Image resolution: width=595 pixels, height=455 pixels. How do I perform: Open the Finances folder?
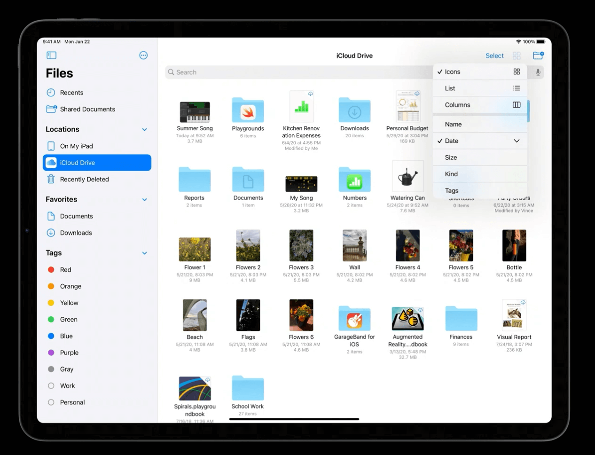click(461, 318)
